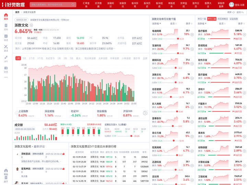Click the 600633.SH code badge

pyautogui.click(x=22, y=20)
